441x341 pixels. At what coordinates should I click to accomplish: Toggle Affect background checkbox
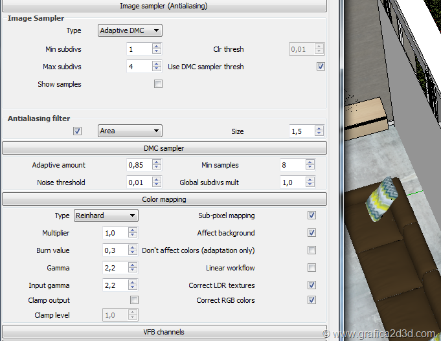click(x=311, y=233)
